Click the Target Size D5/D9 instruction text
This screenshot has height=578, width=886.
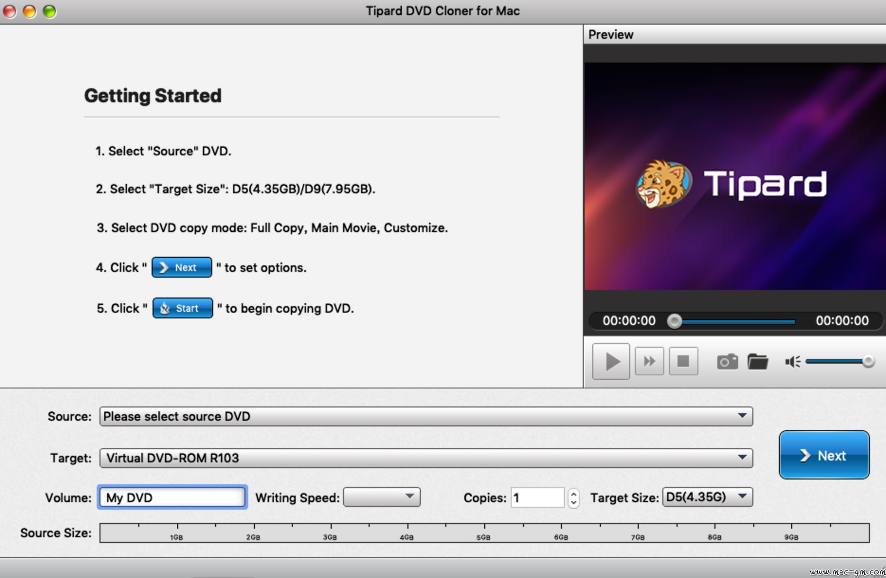click(235, 189)
